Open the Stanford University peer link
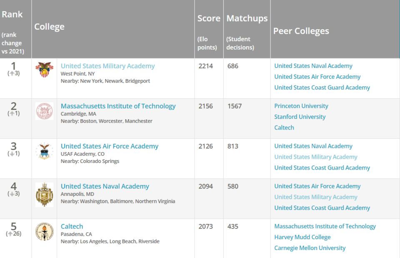 [x=300, y=117]
